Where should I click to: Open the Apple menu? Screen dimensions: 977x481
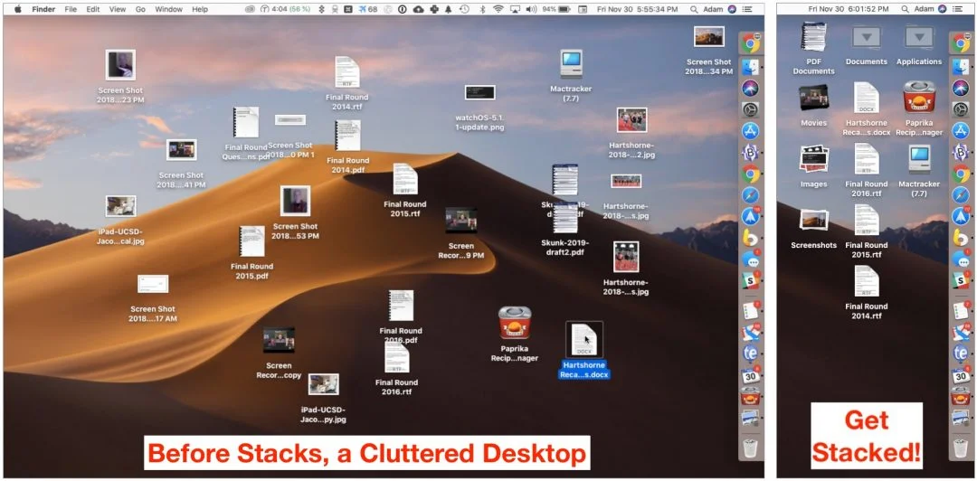point(17,9)
